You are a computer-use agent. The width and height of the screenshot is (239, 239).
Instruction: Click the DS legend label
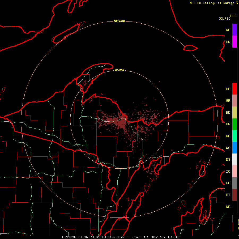[228, 159]
